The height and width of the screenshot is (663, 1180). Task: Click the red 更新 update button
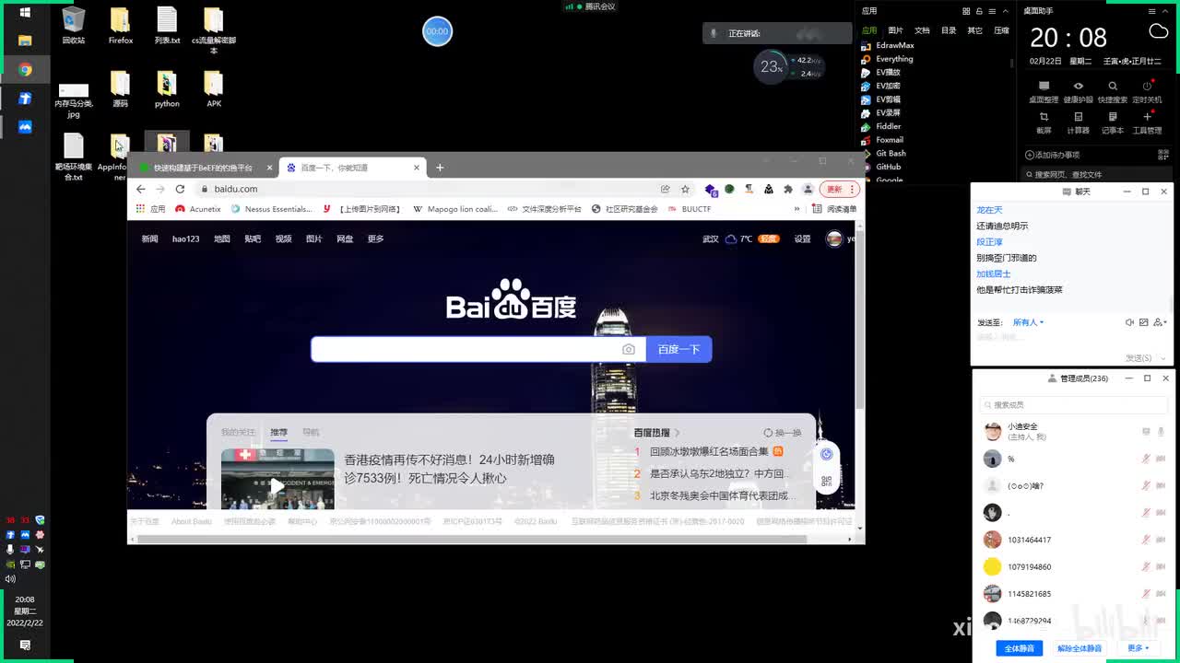coord(839,189)
